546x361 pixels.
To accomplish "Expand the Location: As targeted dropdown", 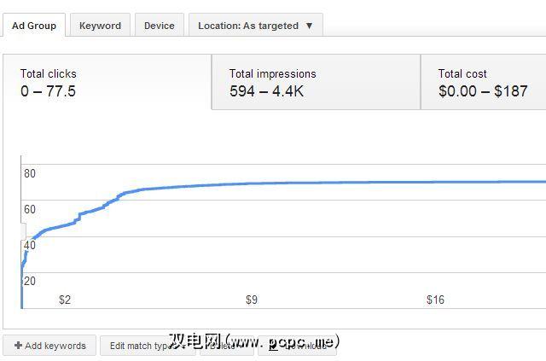I will point(255,26).
